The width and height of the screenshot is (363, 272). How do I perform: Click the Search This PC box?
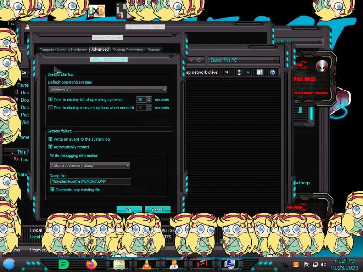pos(244,60)
